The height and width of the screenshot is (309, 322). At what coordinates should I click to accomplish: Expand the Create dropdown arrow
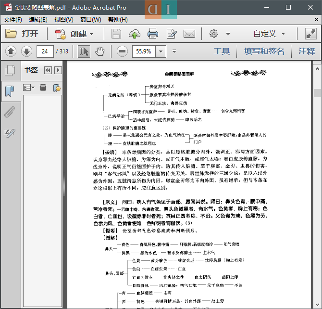(x=92, y=34)
